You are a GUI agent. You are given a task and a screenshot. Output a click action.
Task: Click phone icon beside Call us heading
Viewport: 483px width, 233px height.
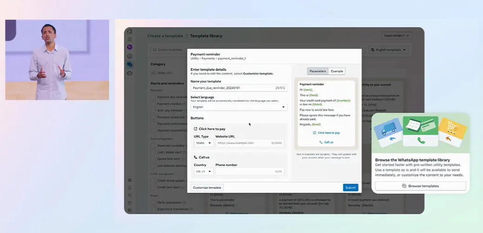pyautogui.click(x=196, y=157)
